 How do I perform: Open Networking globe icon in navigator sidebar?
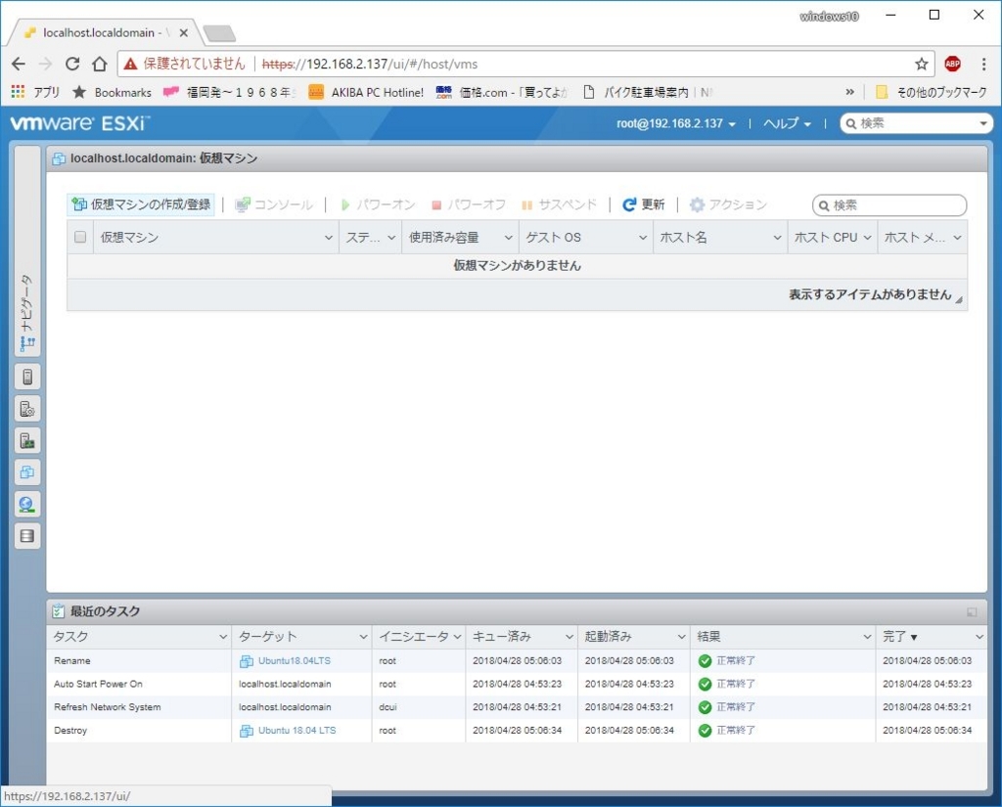click(27, 505)
